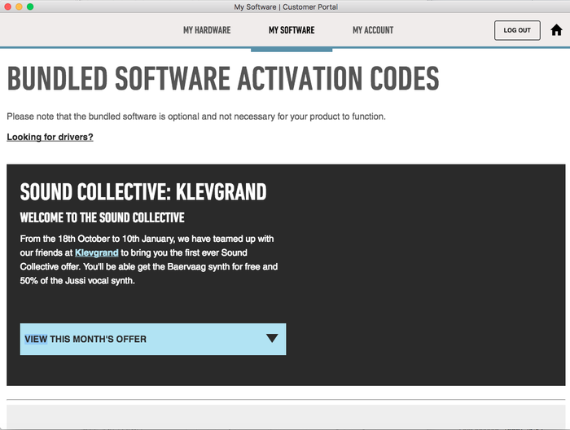Click the Sound Collective: Klevgrand title
Viewport: 570px width, 430px height.
143,192
